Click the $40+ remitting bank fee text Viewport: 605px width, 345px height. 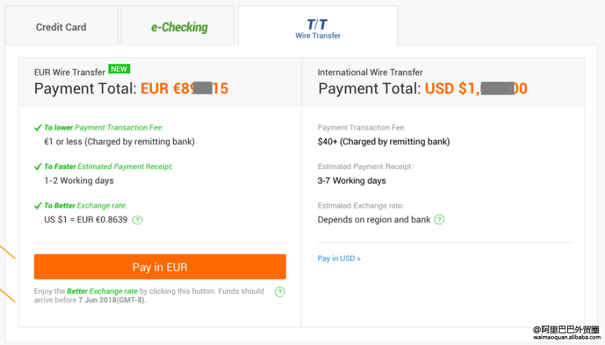pos(383,141)
